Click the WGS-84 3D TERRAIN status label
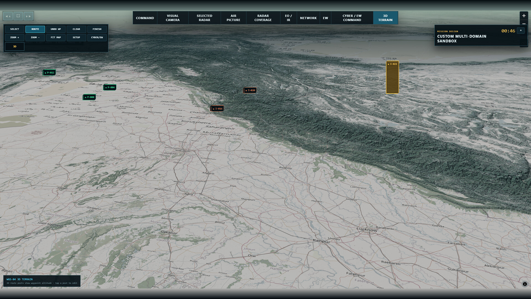This screenshot has width=531, height=299. tap(20, 279)
